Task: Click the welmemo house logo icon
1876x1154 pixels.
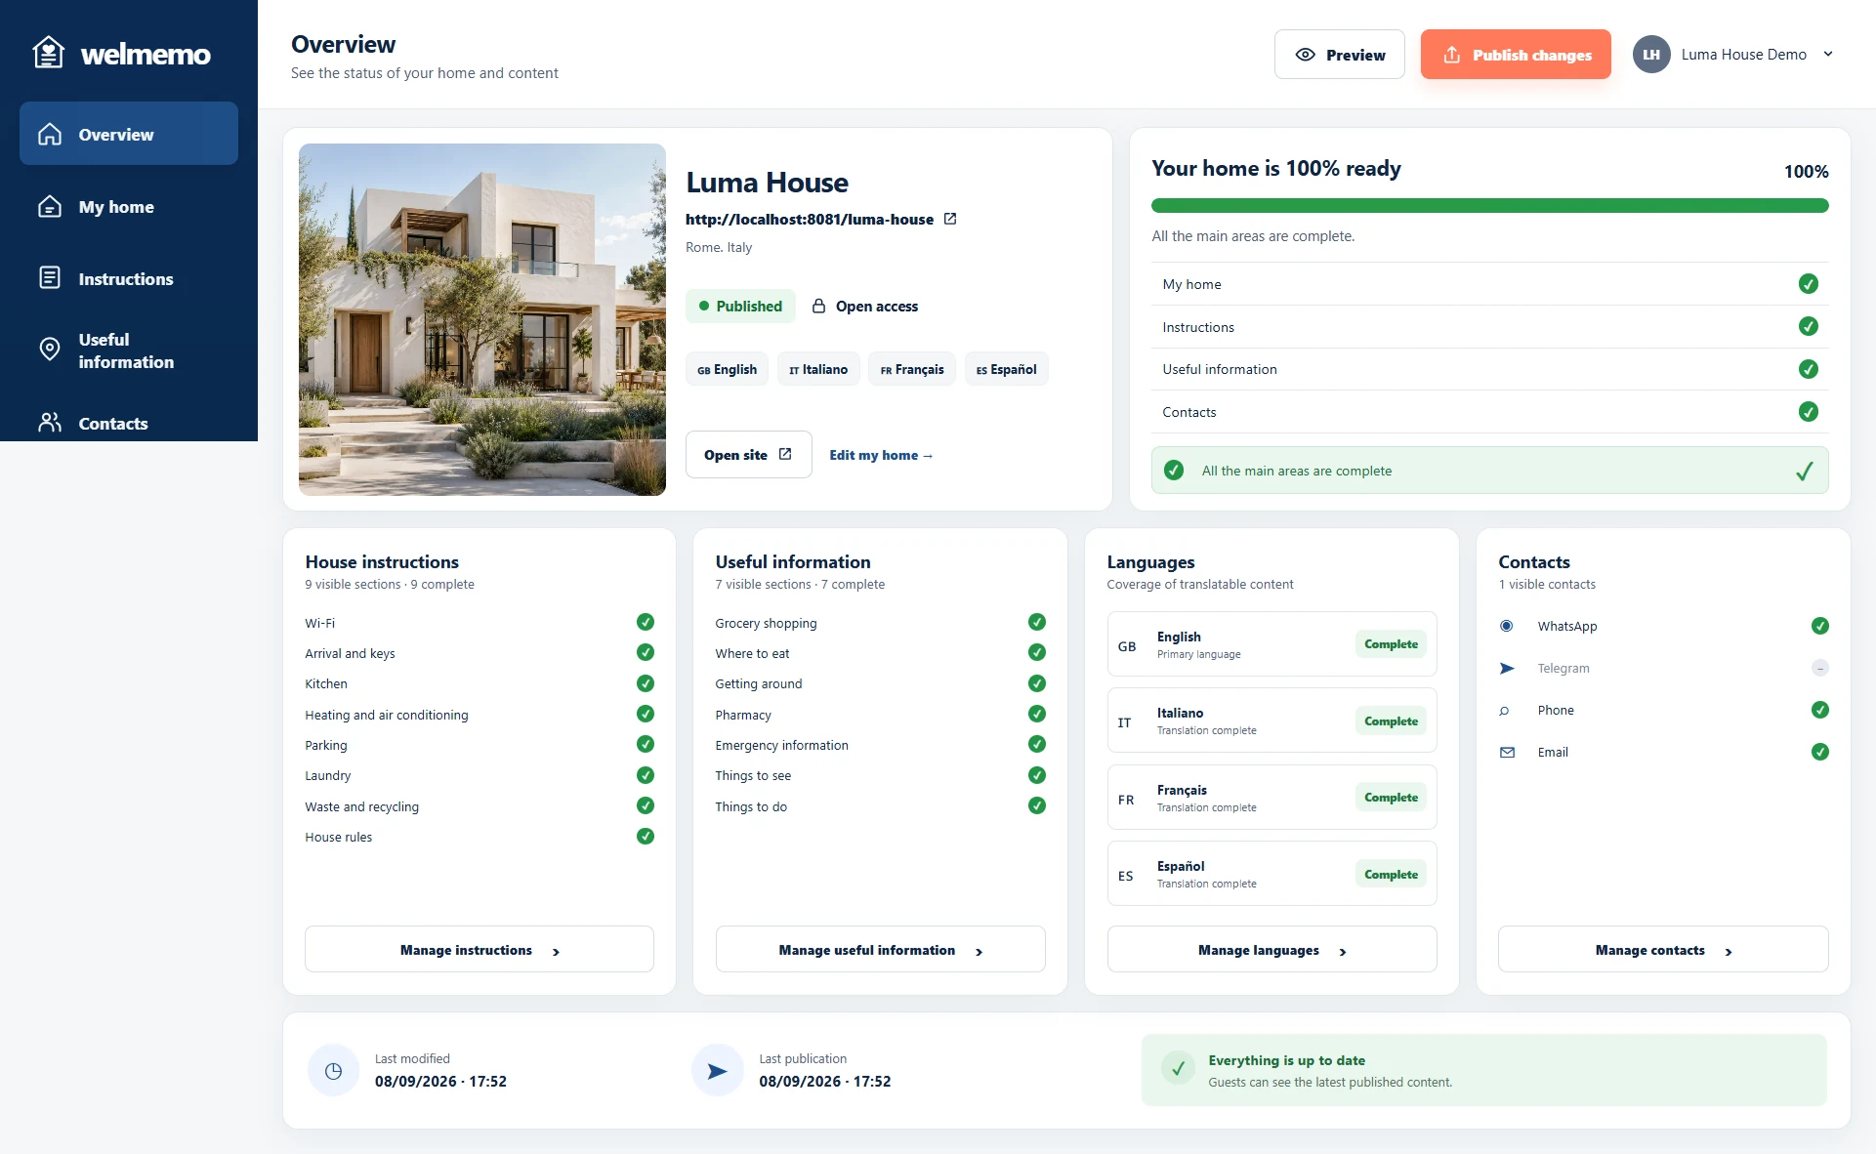Action: click(x=48, y=53)
